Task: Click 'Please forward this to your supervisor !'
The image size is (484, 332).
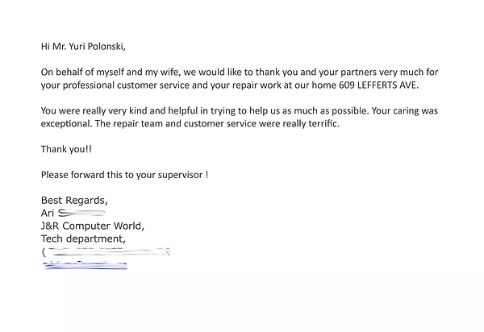Action: [125, 175]
